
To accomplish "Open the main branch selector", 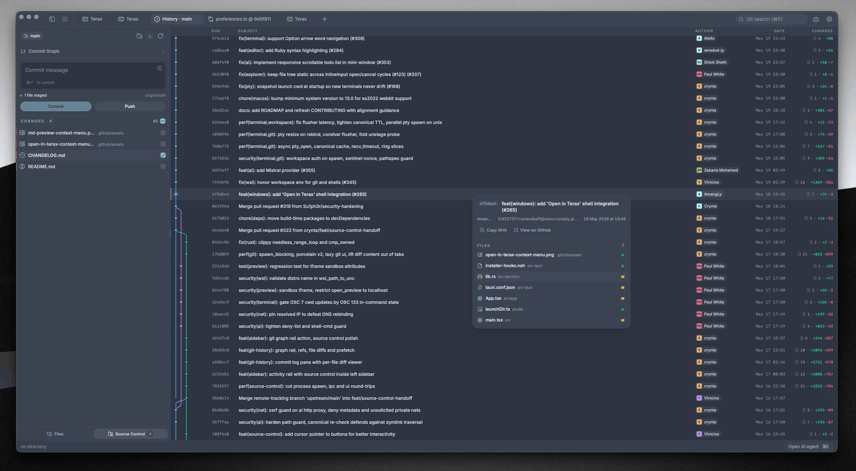I will coord(32,36).
